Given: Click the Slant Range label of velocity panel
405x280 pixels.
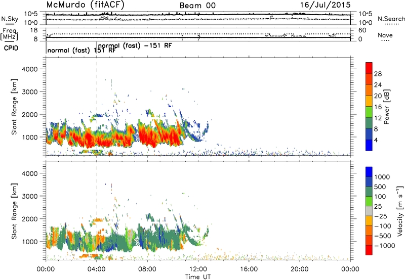Looking at the screenshot, I should click(x=14, y=211).
